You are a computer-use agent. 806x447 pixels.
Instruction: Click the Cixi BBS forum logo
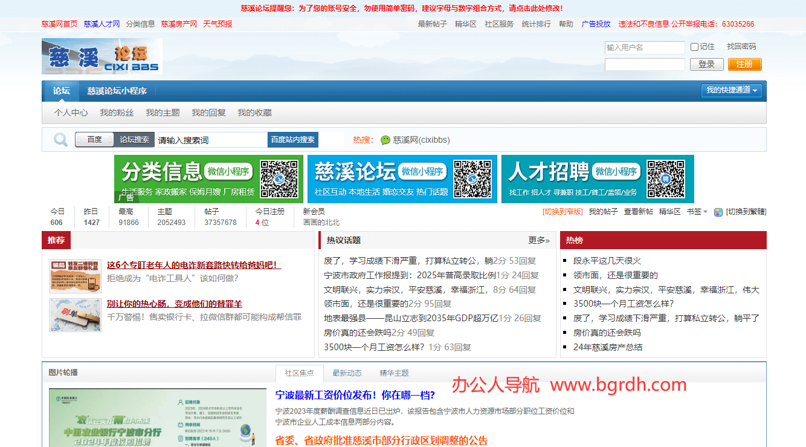[102, 56]
